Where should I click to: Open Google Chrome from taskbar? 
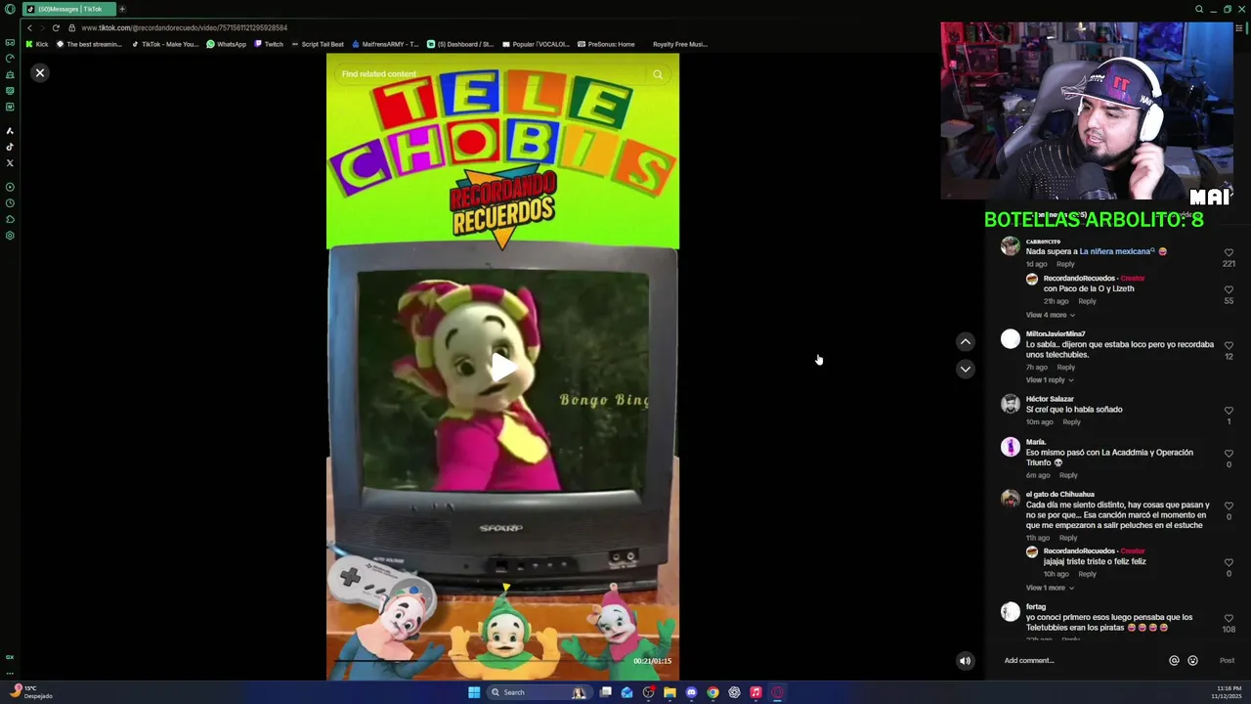pyautogui.click(x=712, y=692)
